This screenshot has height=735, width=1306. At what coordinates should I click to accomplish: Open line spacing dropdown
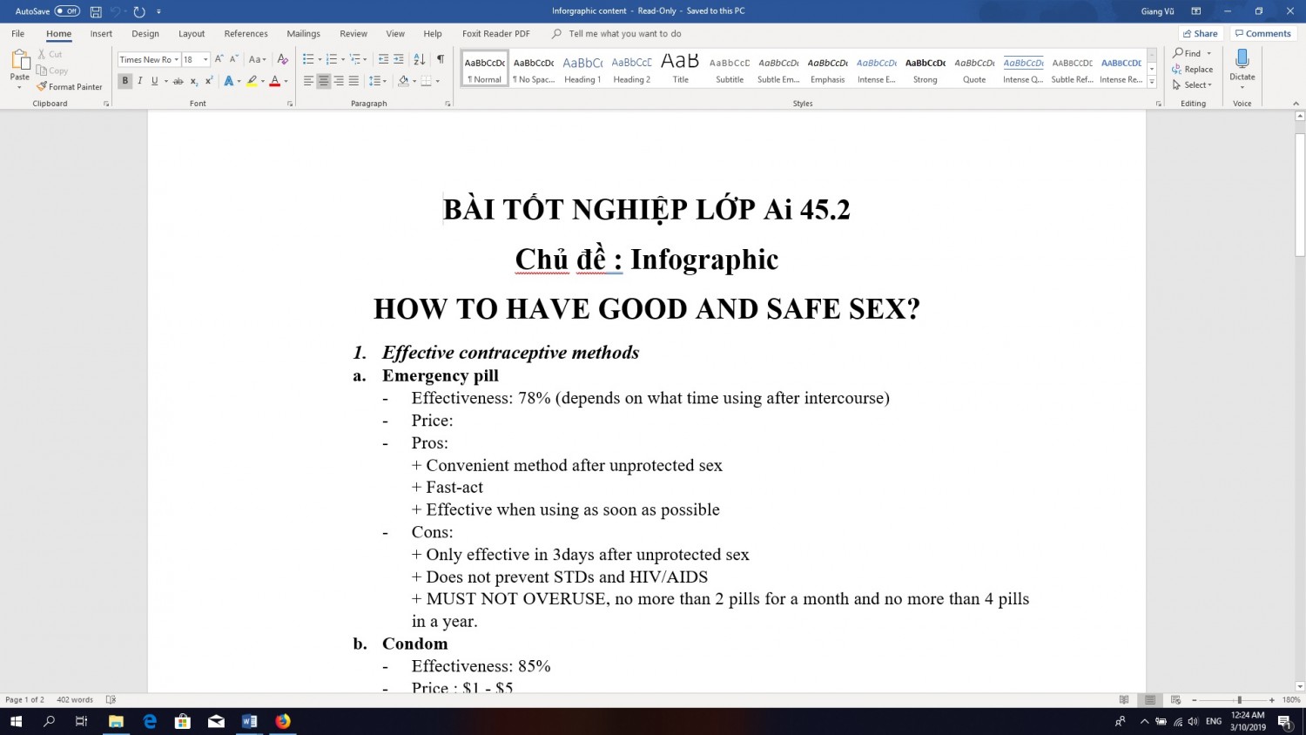pos(377,81)
